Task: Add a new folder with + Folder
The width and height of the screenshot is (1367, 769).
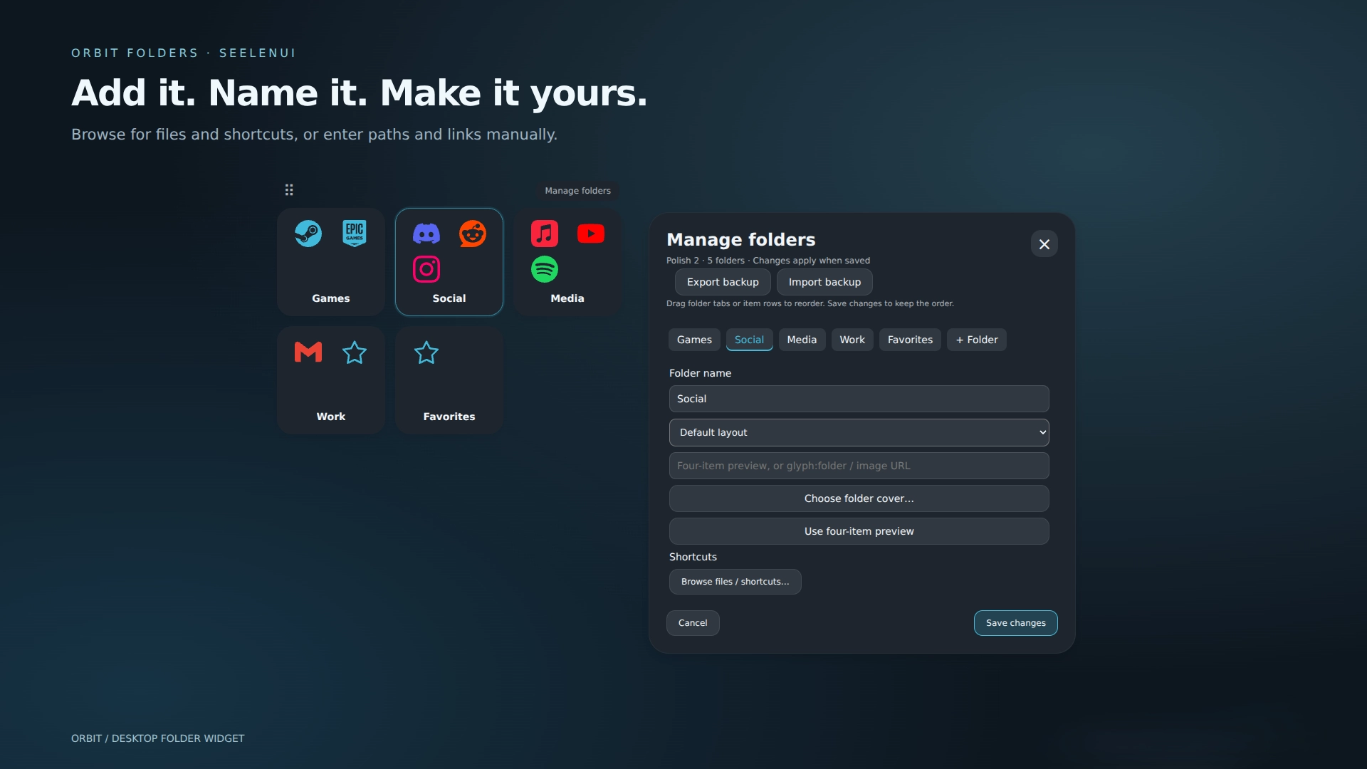Action: pos(977,340)
